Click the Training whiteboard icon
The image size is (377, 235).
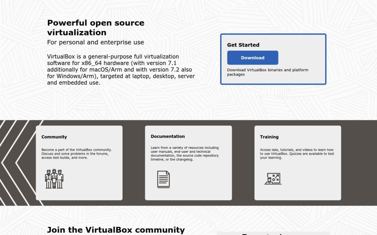pyautogui.click(x=273, y=179)
